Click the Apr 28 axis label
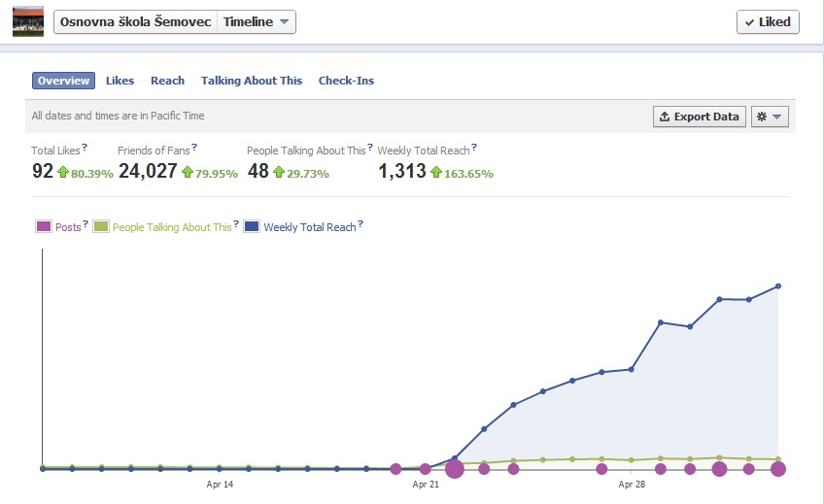Image resolution: width=824 pixels, height=504 pixels. click(632, 484)
